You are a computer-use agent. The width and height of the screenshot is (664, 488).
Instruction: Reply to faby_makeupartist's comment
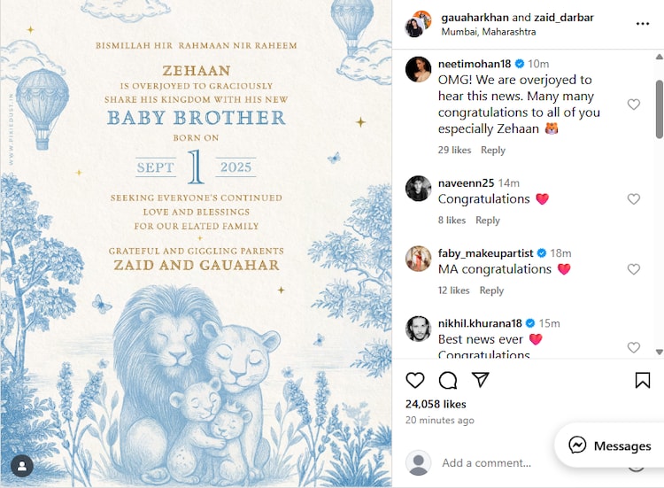(x=491, y=290)
